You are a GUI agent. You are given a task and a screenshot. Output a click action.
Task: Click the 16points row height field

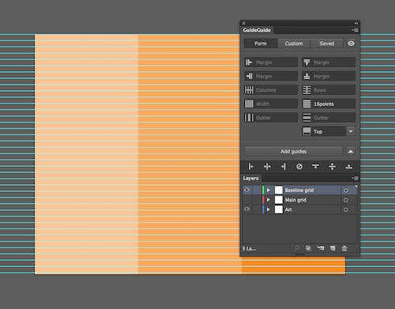click(x=329, y=104)
